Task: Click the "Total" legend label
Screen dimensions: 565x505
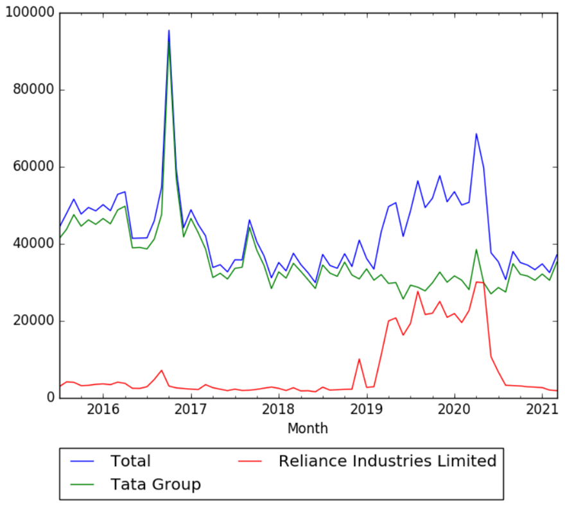Action: [x=130, y=461]
